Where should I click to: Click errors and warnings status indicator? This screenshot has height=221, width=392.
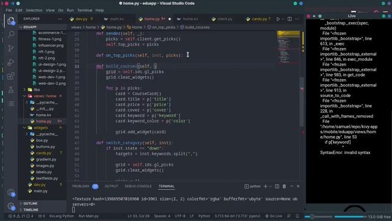pyautogui.click(x=21, y=216)
